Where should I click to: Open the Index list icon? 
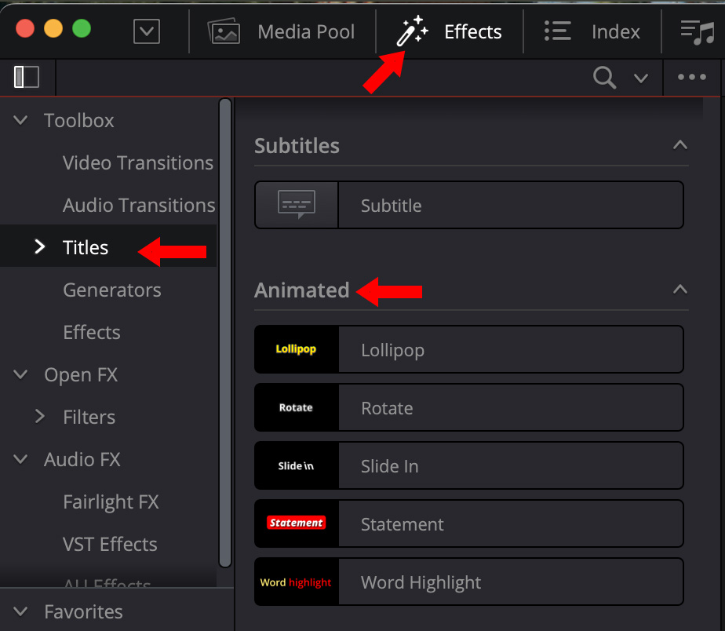point(557,31)
